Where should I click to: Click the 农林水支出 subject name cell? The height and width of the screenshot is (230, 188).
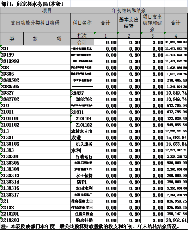pos(82,131)
